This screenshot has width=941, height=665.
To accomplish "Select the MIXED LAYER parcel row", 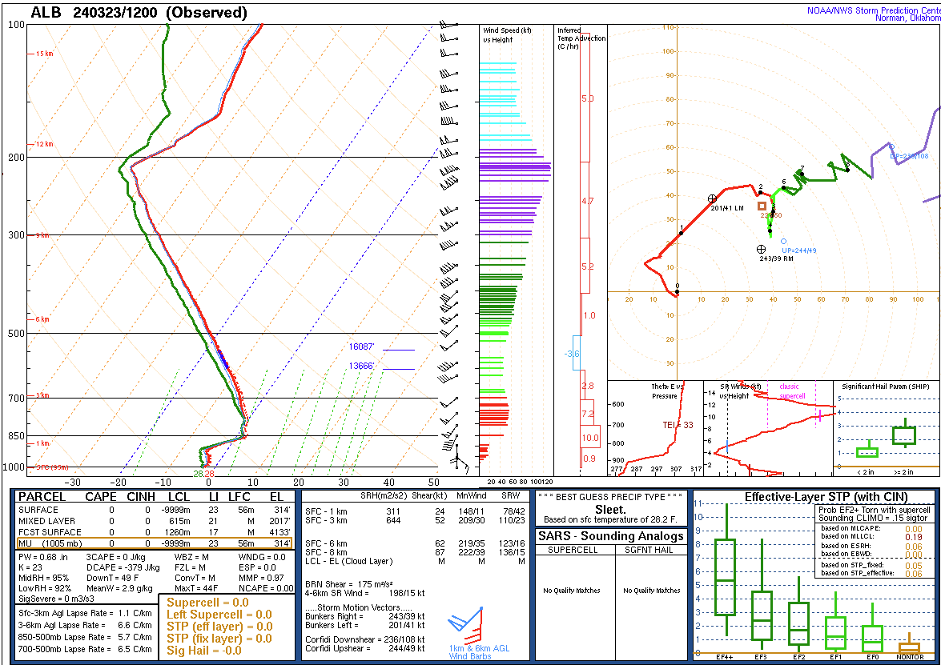I will point(155,521).
